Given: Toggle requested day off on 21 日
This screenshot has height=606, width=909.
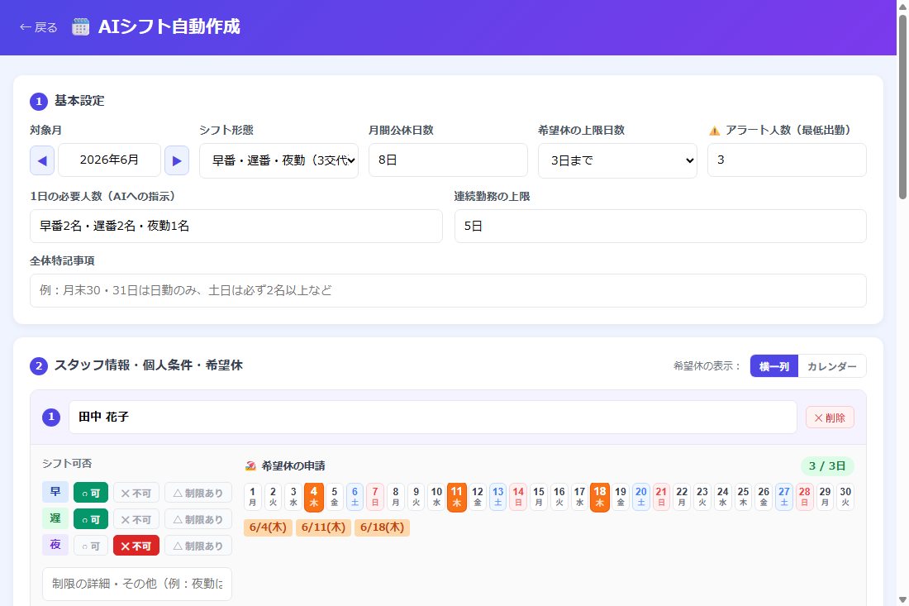Looking at the screenshot, I should click(661, 497).
